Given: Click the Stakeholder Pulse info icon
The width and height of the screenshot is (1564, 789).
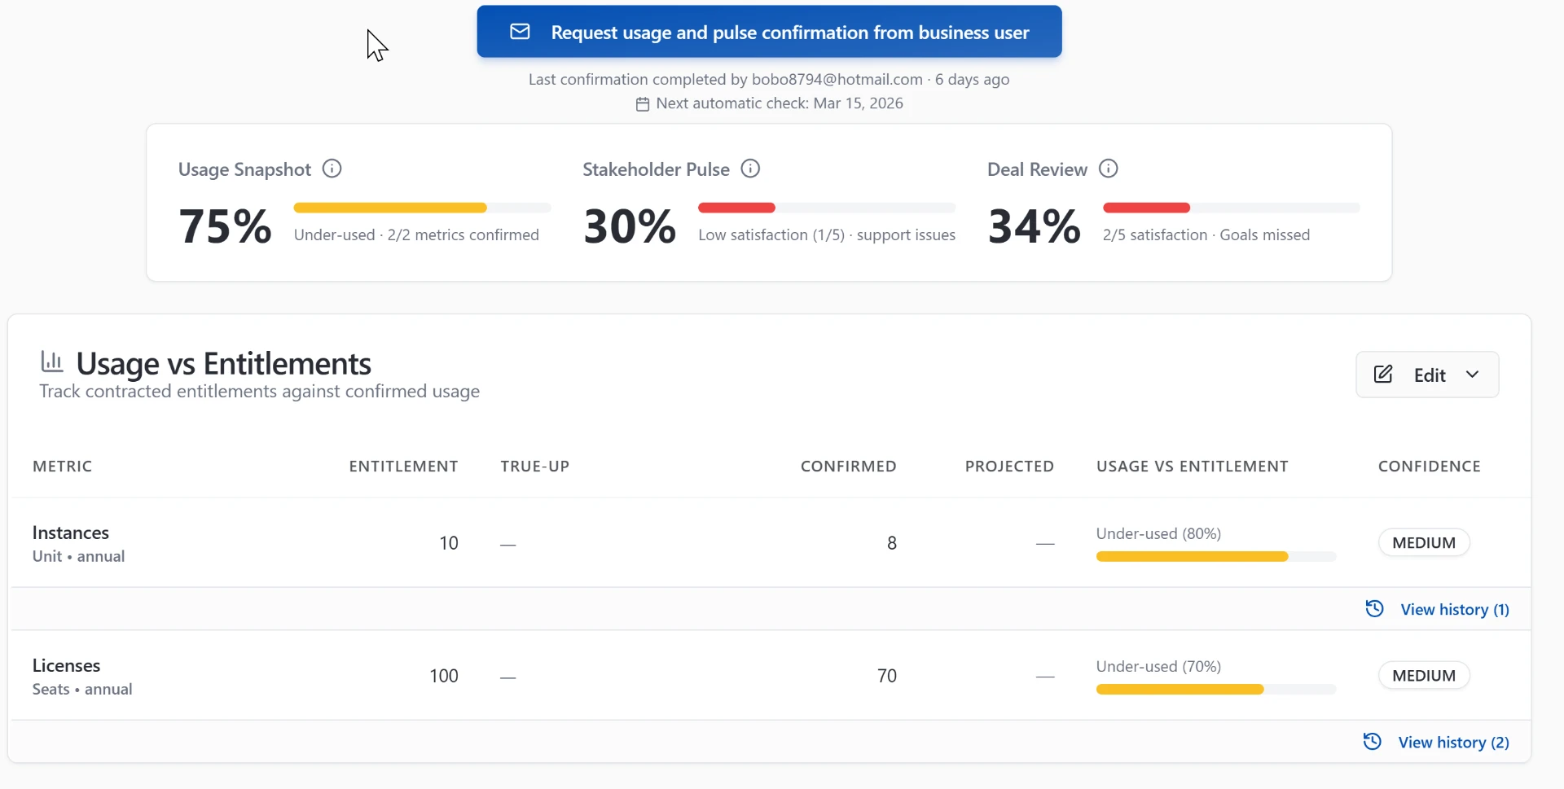Looking at the screenshot, I should point(750,169).
